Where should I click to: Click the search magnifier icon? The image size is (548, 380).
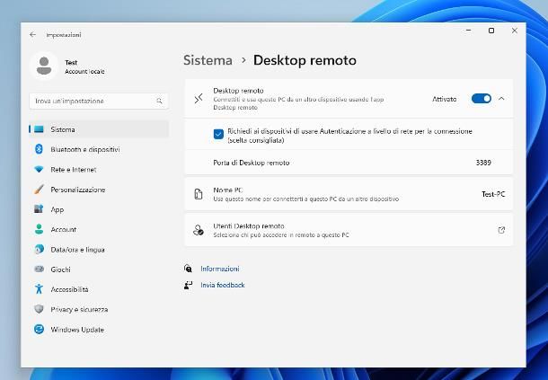click(159, 101)
